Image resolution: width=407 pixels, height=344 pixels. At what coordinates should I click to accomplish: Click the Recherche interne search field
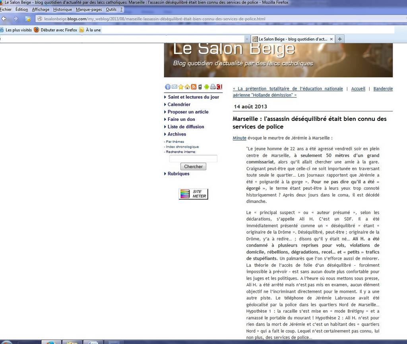[193, 159]
